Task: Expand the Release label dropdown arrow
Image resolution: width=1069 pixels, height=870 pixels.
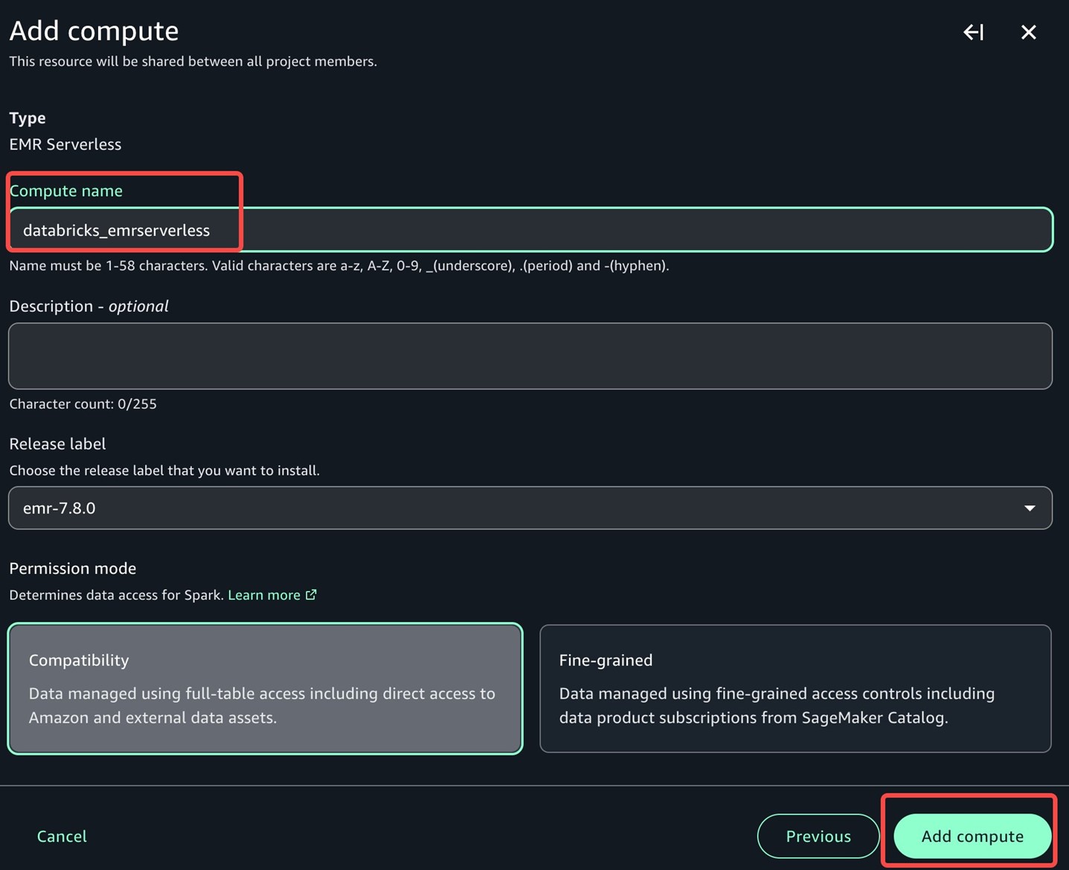Action: coord(1030,508)
